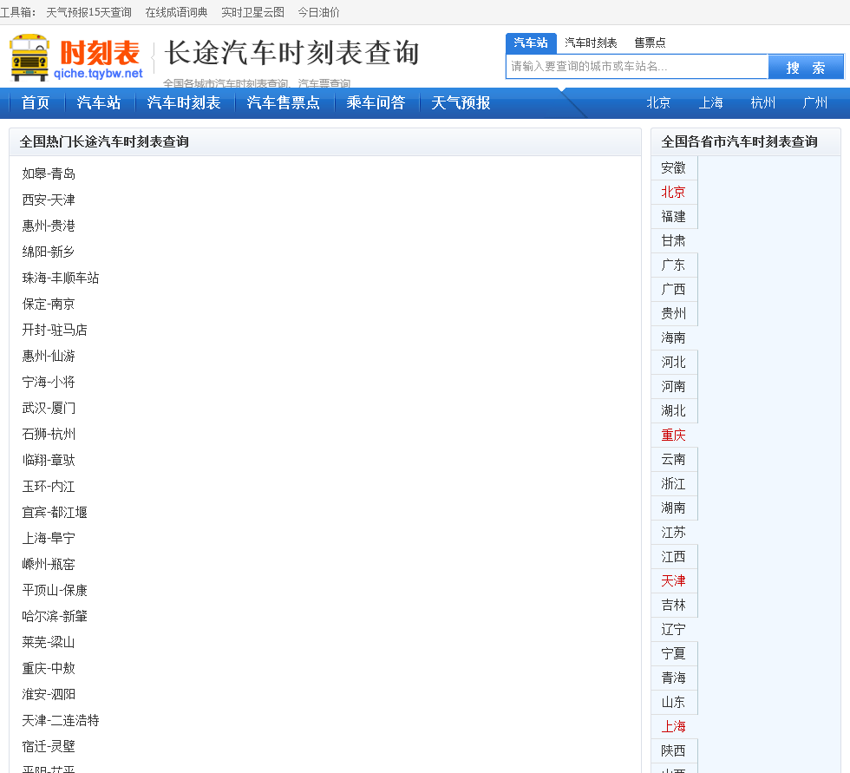Select 山东 in the province list
850x773 pixels.
point(673,703)
